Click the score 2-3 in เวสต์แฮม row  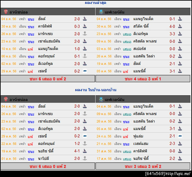tap(172, 144)
